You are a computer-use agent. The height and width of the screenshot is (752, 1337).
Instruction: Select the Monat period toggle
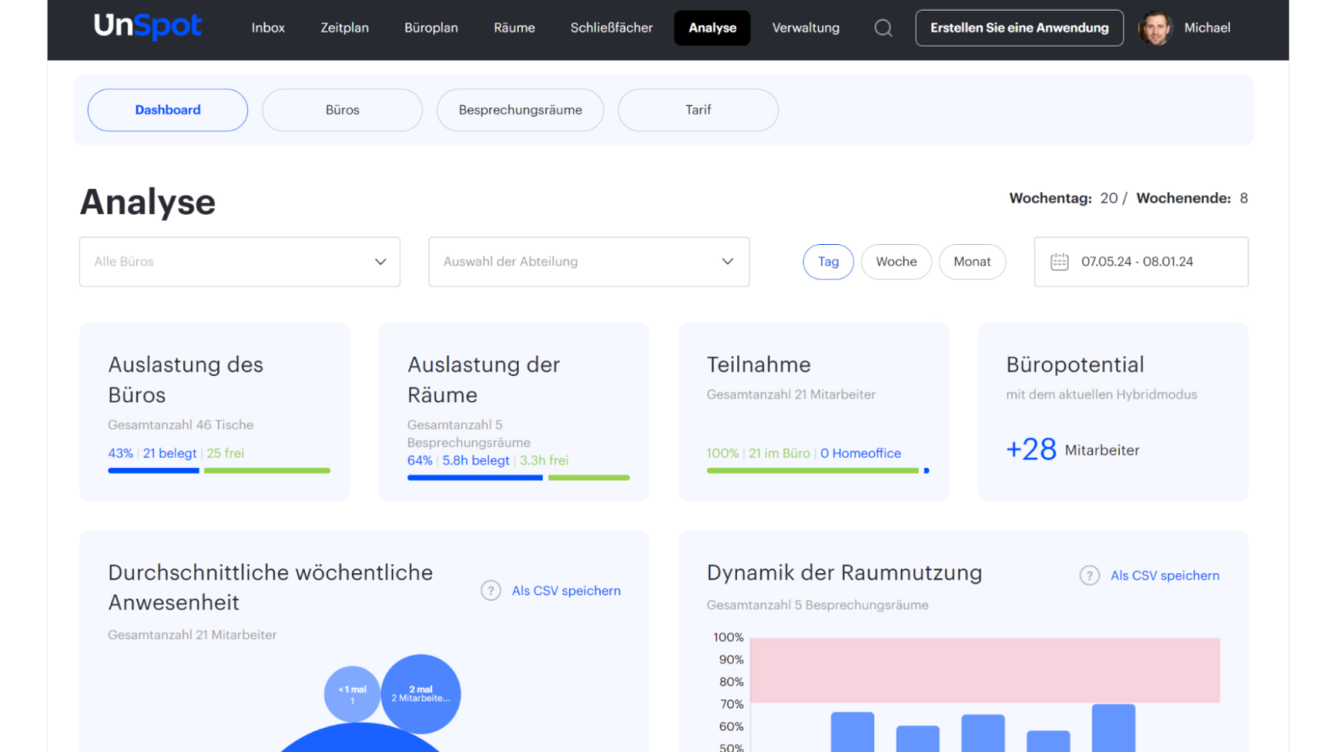pos(973,262)
